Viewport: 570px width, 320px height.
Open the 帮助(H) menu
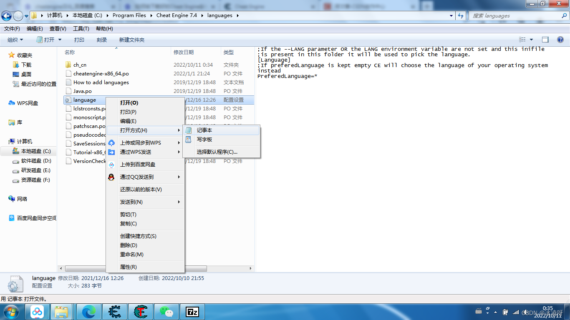(x=104, y=29)
